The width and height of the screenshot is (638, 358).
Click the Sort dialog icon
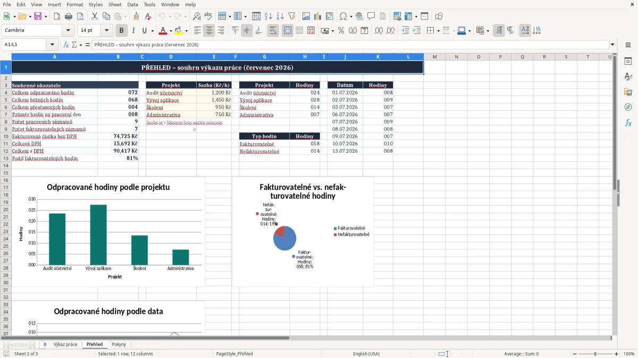coord(256,16)
